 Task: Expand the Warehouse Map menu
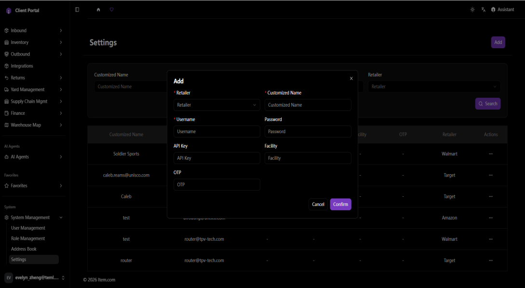coord(33,125)
